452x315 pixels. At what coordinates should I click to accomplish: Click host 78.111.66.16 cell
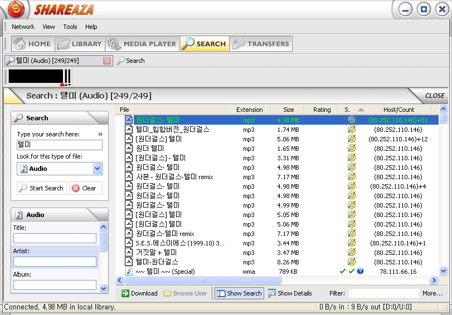coord(398,272)
